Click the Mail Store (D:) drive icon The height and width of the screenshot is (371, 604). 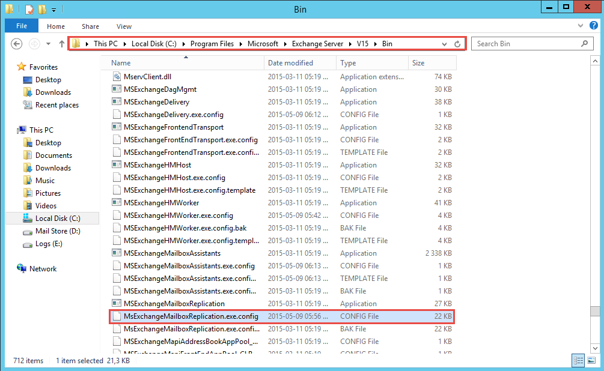[x=28, y=232]
